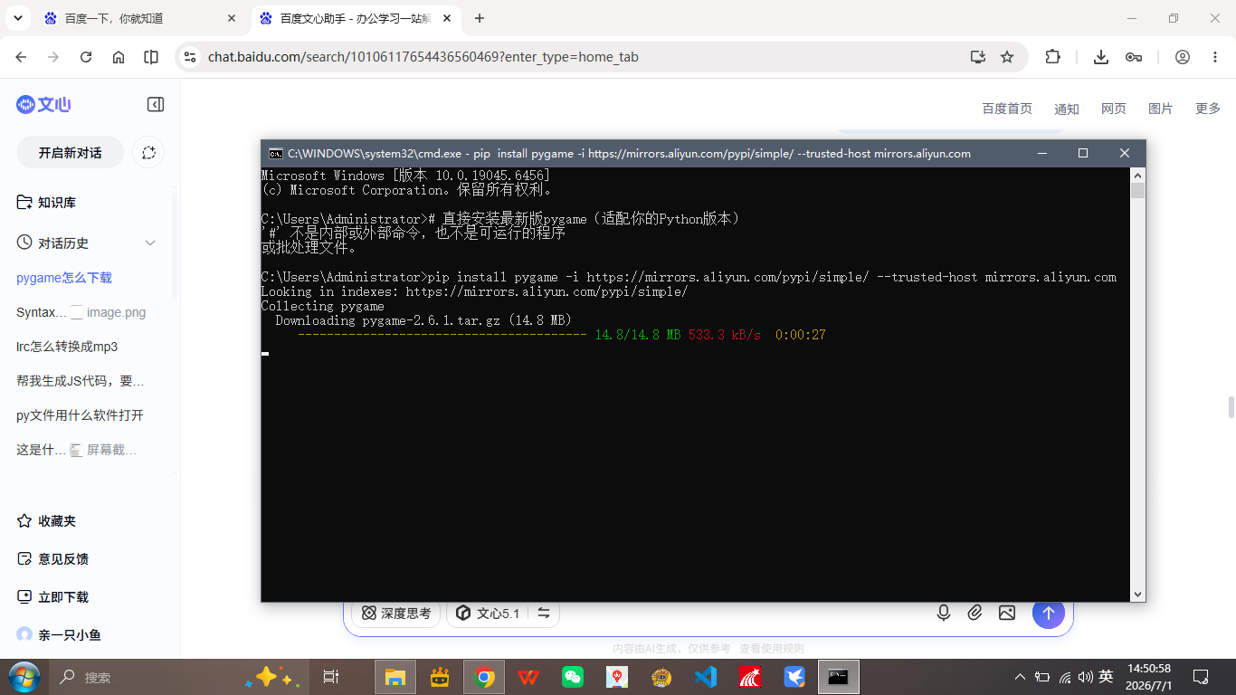This screenshot has width=1236, height=695.
Task: Collapse the Wenxin sidebar panel icon
Action: [156, 105]
